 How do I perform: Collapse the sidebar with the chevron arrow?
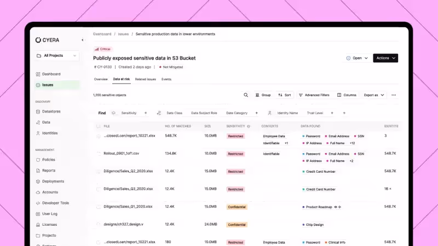coord(83,40)
